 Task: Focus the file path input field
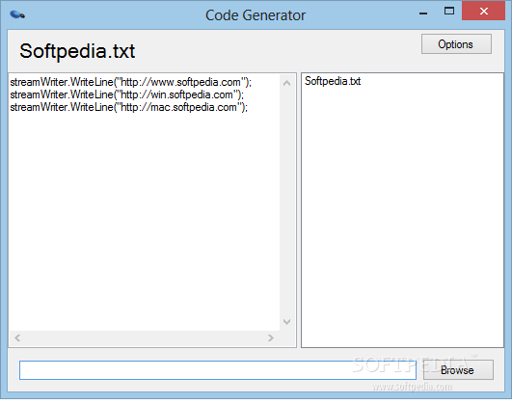click(218, 370)
